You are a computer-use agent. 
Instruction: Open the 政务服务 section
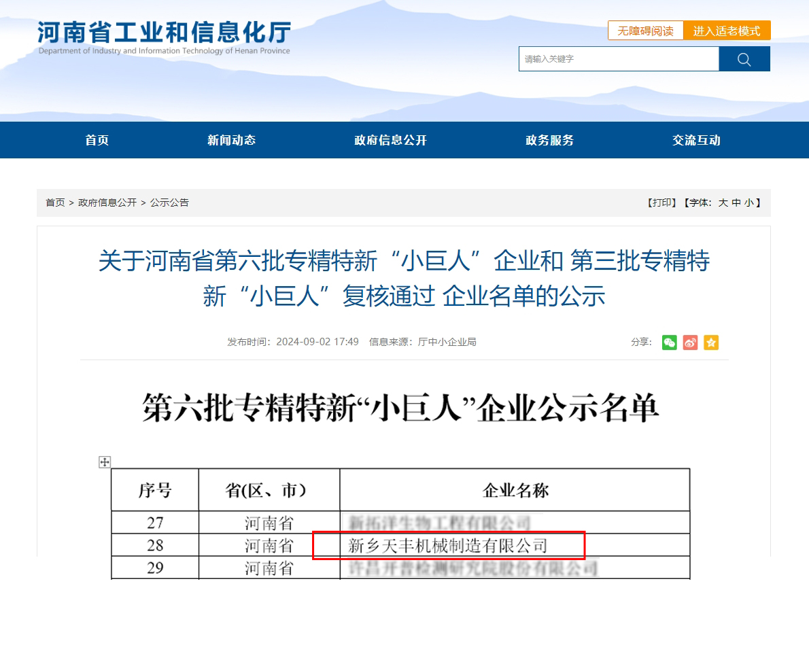(x=549, y=140)
